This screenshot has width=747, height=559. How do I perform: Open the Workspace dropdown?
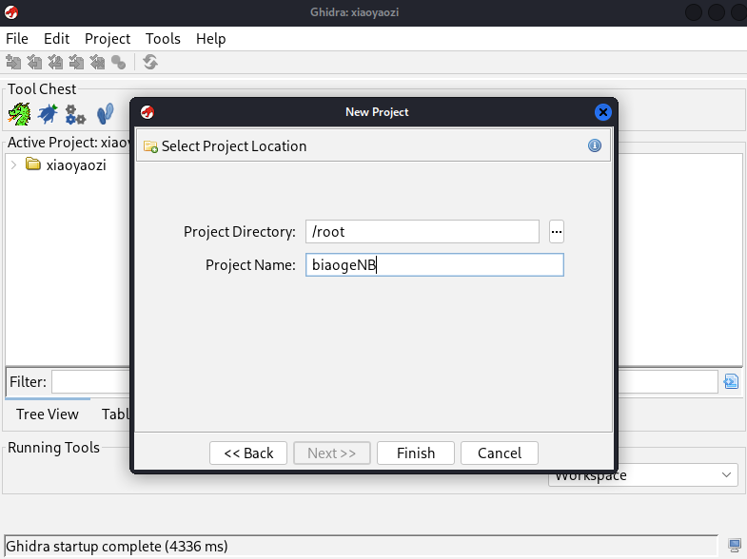tap(643, 474)
